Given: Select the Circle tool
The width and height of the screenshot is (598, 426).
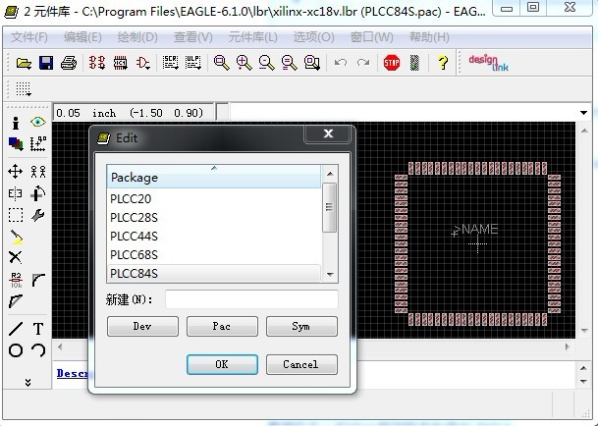Looking at the screenshot, I should (x=16, y=350).
